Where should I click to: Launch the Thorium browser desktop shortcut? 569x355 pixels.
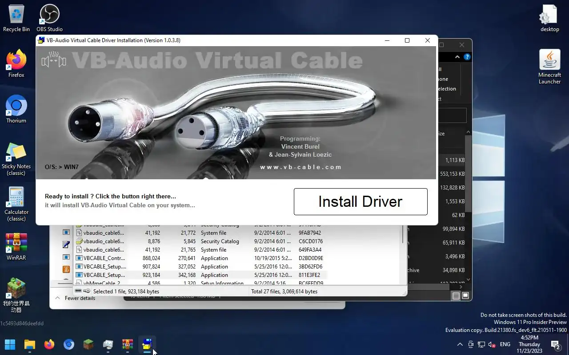tap(16, 109)
